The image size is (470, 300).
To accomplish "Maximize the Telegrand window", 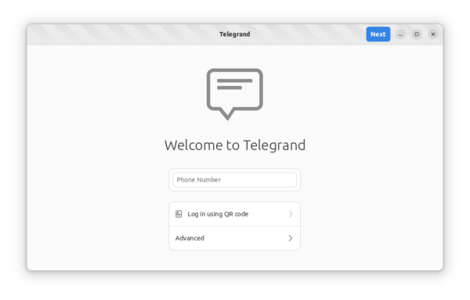I will [417, 34].
